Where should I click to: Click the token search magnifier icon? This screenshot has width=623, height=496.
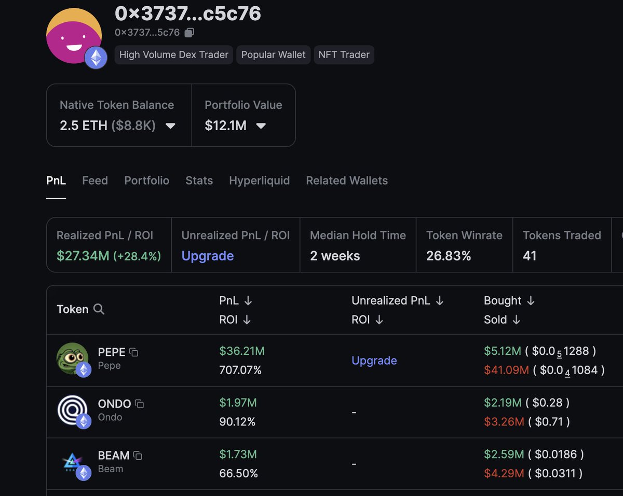click(x=99, y=310)
